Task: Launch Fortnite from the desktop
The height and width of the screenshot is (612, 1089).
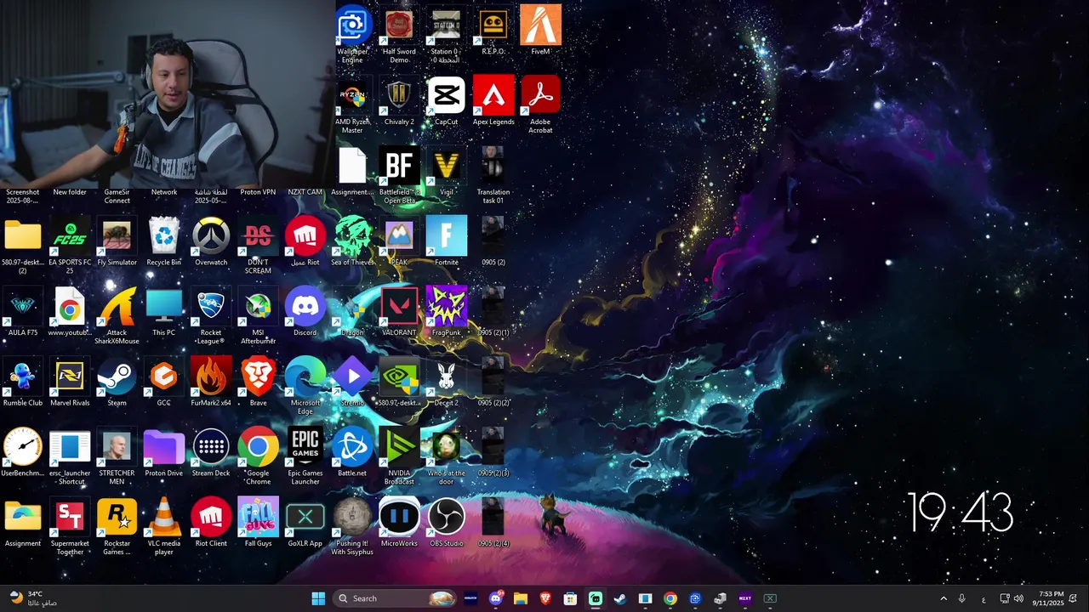Action: [446, 237]
